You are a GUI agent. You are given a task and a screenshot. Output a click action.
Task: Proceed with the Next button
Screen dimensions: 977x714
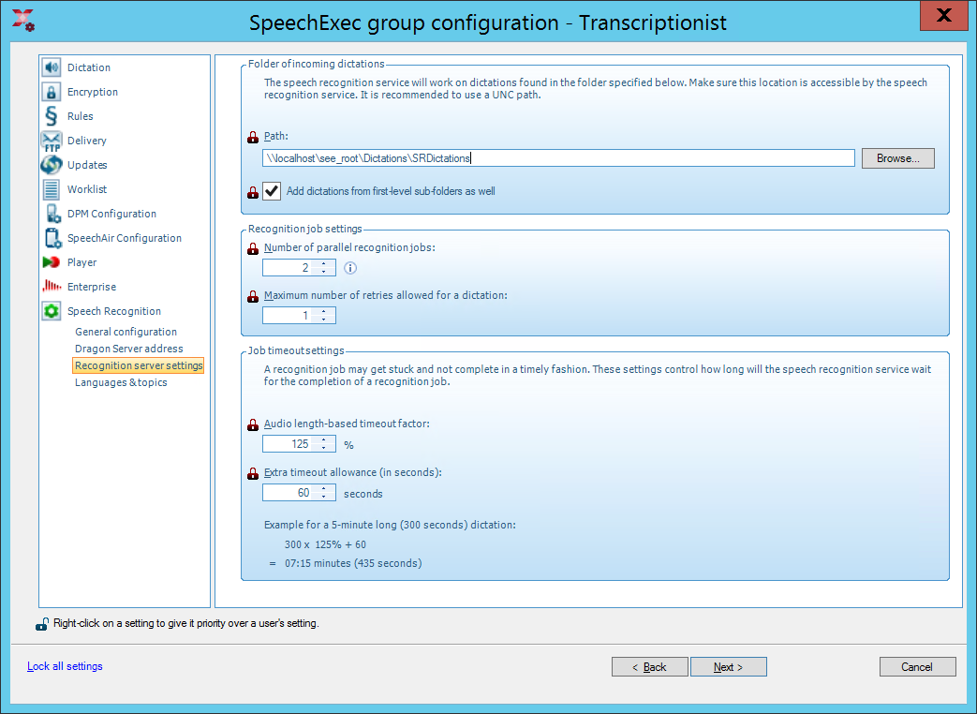729,666
